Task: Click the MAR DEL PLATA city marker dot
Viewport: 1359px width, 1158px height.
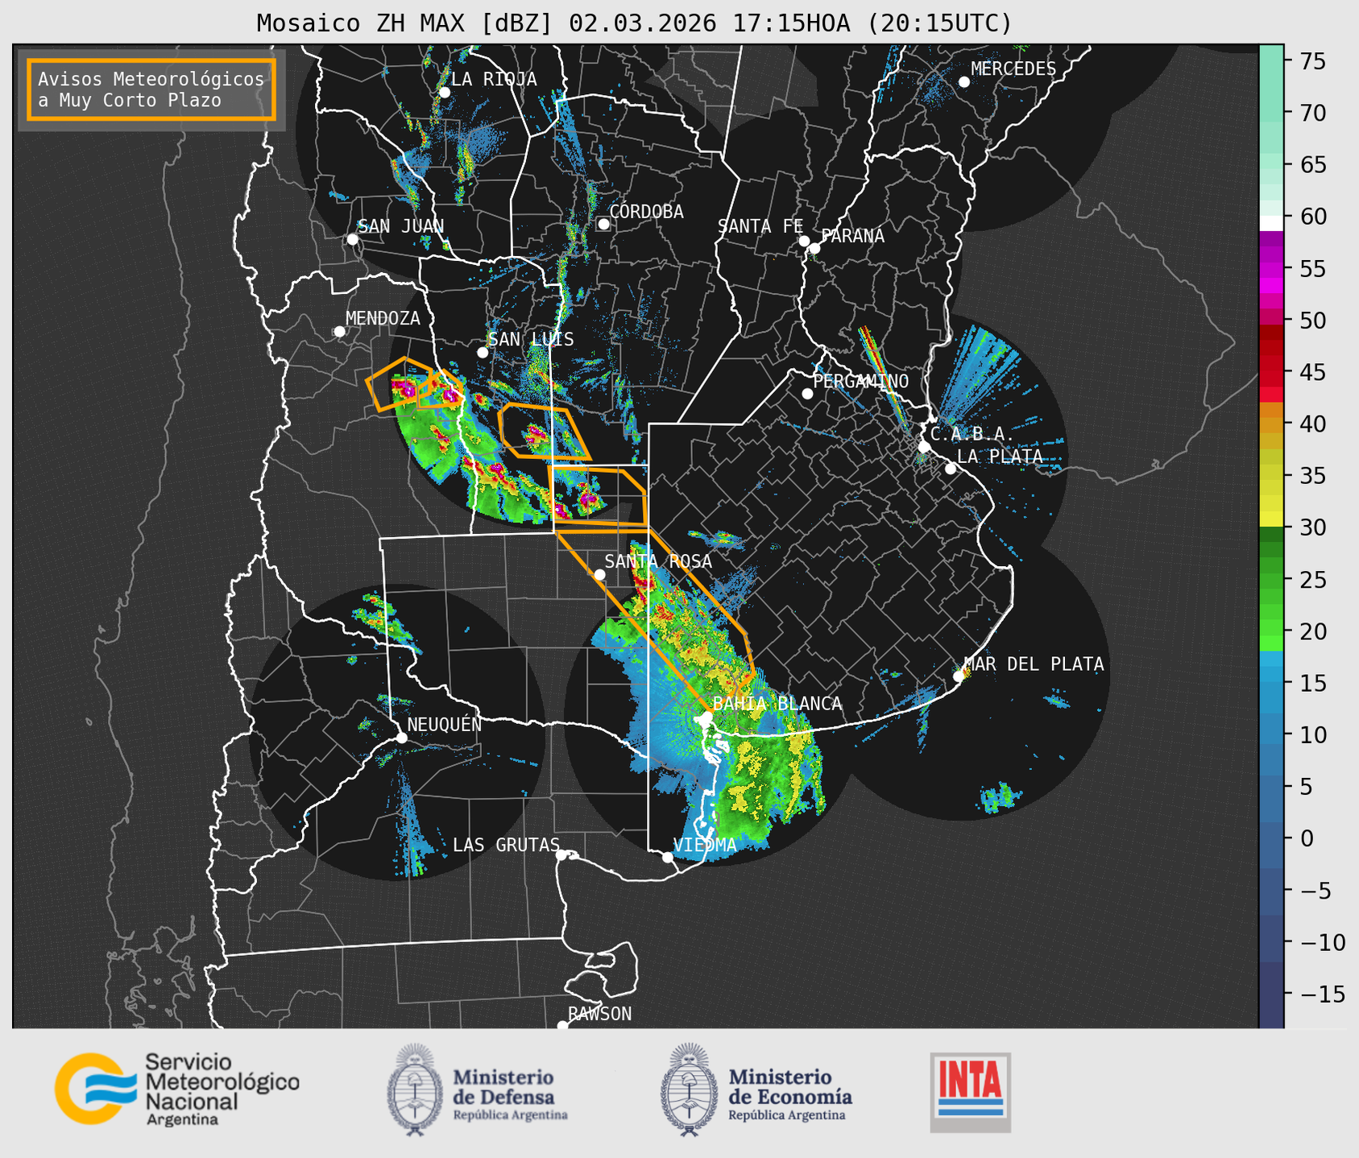Action: (959, 676)
